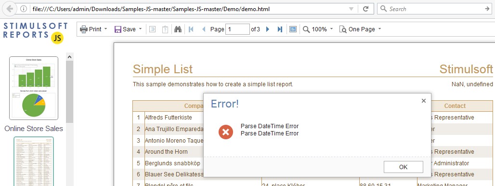This screenshot has height=186, width=495.
Task: Click the floppy disk Save icon
Action: (x=118, y=29)
